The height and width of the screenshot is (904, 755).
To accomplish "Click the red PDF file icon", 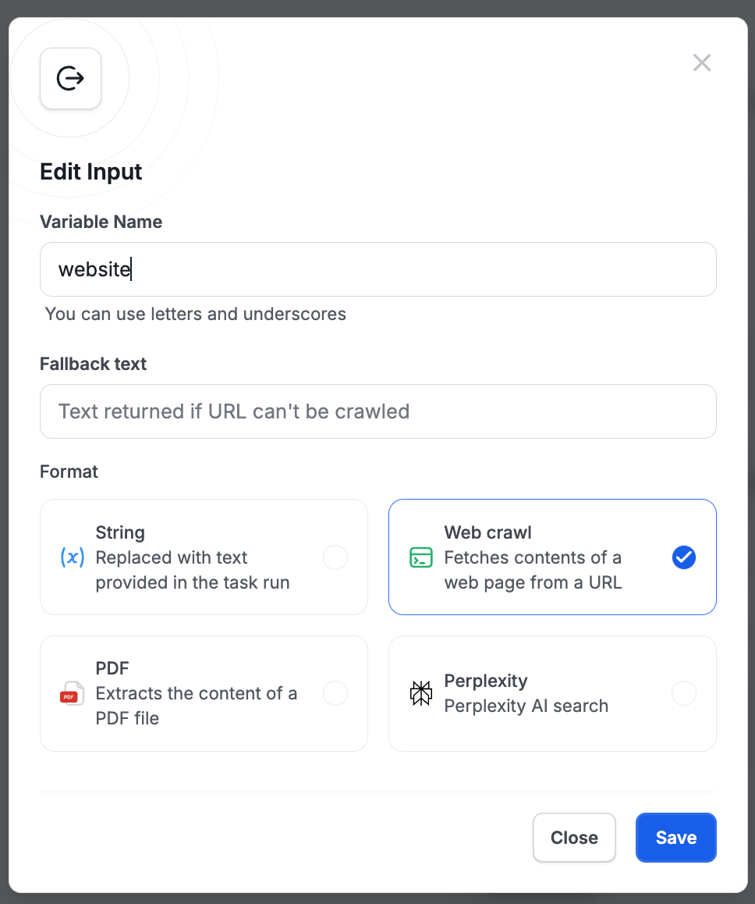I will [73, 693].
